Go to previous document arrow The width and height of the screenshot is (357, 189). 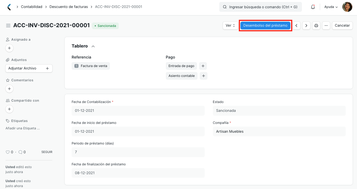point(296,26)
